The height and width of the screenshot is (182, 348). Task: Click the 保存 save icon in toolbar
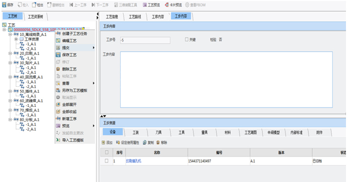pos(4,5)
